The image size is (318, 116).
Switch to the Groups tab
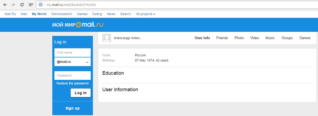tap(287, 38)
